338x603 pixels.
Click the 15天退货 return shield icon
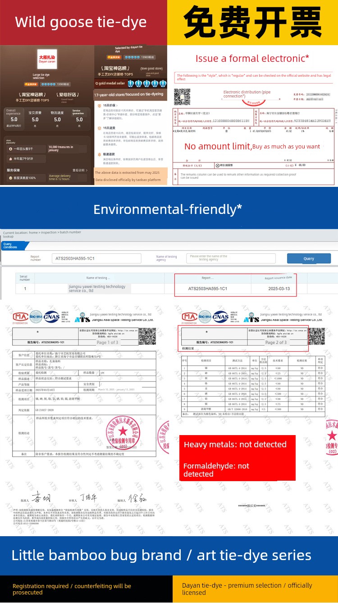(99, 128)
